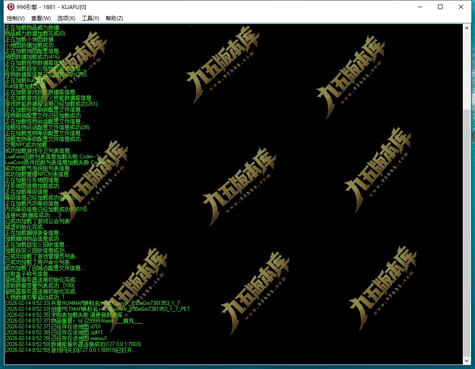Click log line '任务地图信息加载成功.'
This screenshot has width=475, height=369.
33,186
